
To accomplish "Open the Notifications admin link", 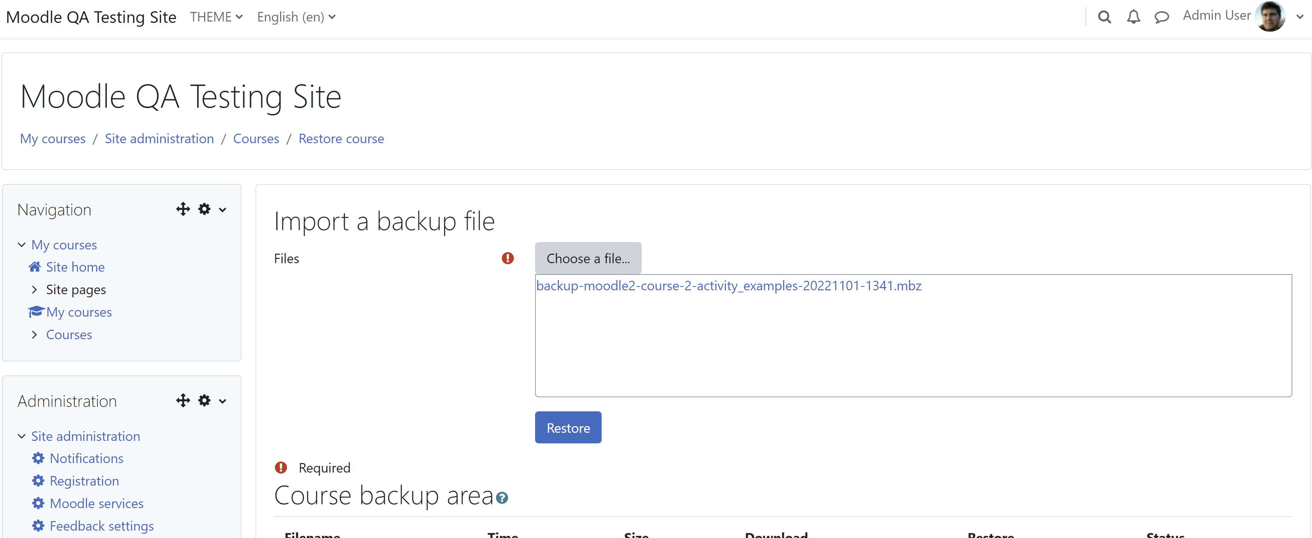I will pyautogui.click(x=87, y=458).
